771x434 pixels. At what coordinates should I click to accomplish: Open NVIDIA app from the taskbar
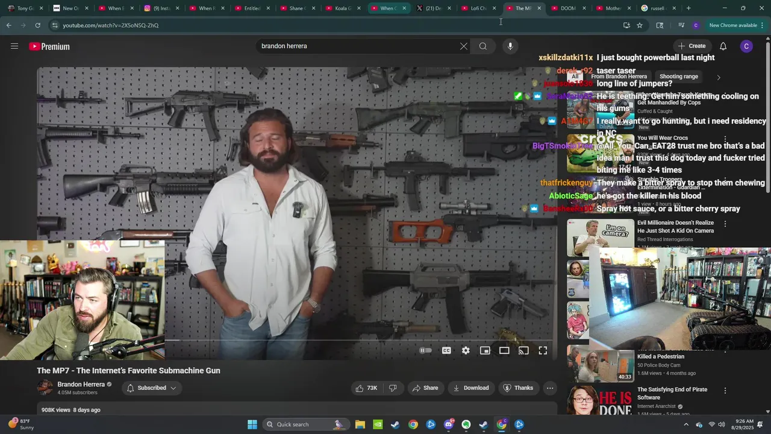click(378, 424)
